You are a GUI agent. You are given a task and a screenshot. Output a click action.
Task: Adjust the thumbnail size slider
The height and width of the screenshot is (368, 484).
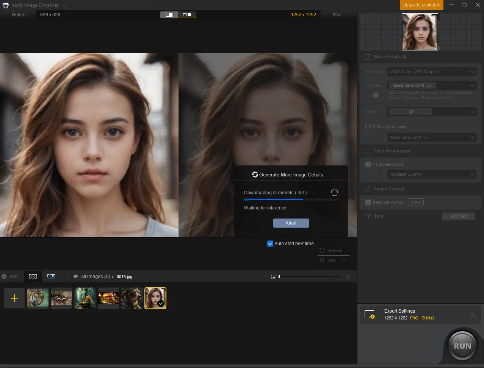click(x=309, y=276)
